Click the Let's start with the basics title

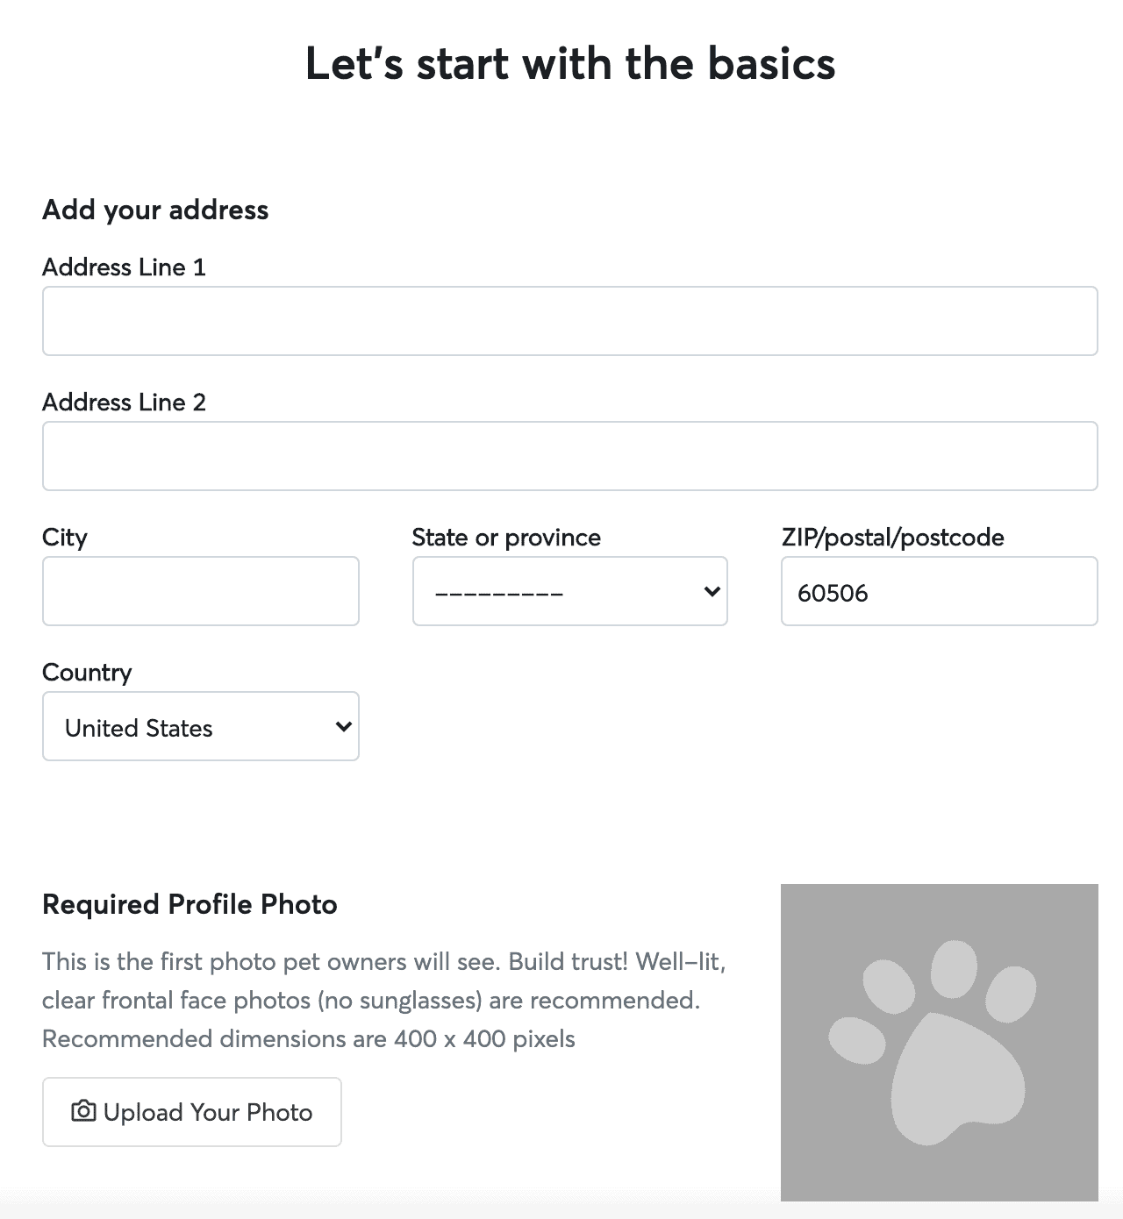569,62
